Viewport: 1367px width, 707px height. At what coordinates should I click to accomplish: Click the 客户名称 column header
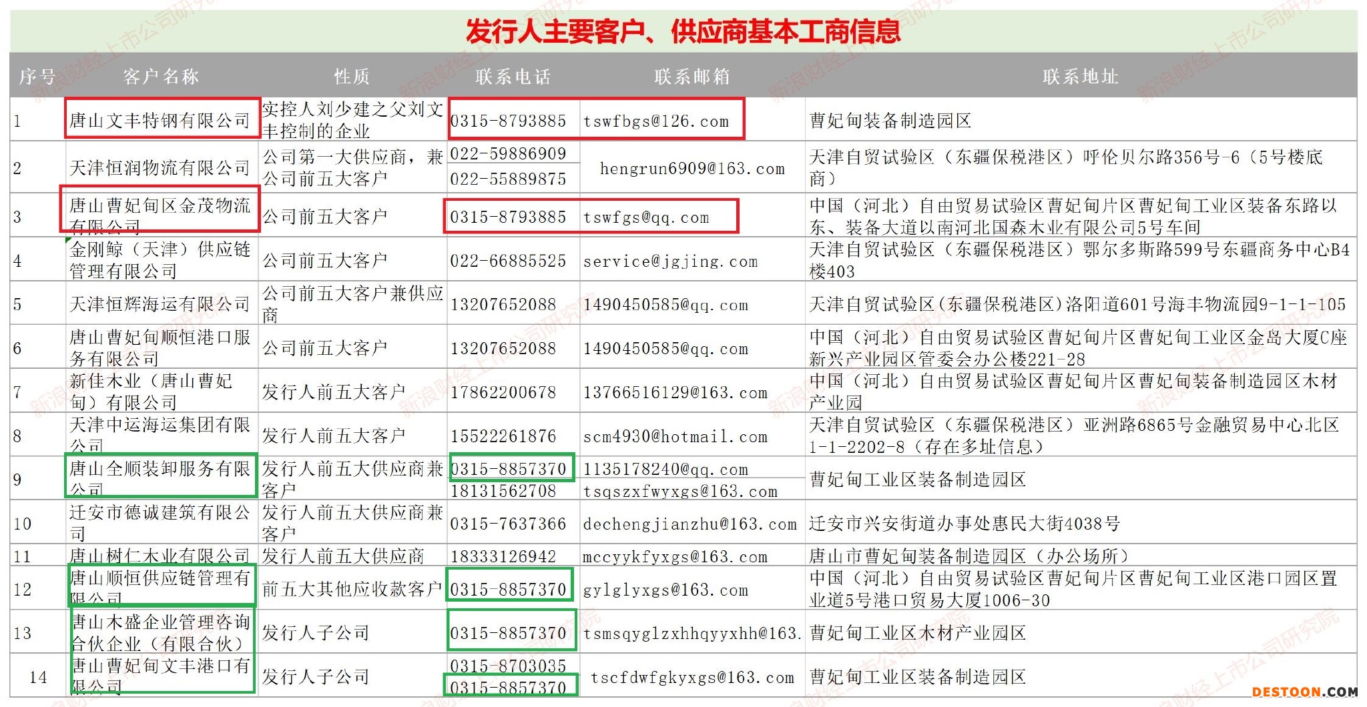[x=161, y=77]
